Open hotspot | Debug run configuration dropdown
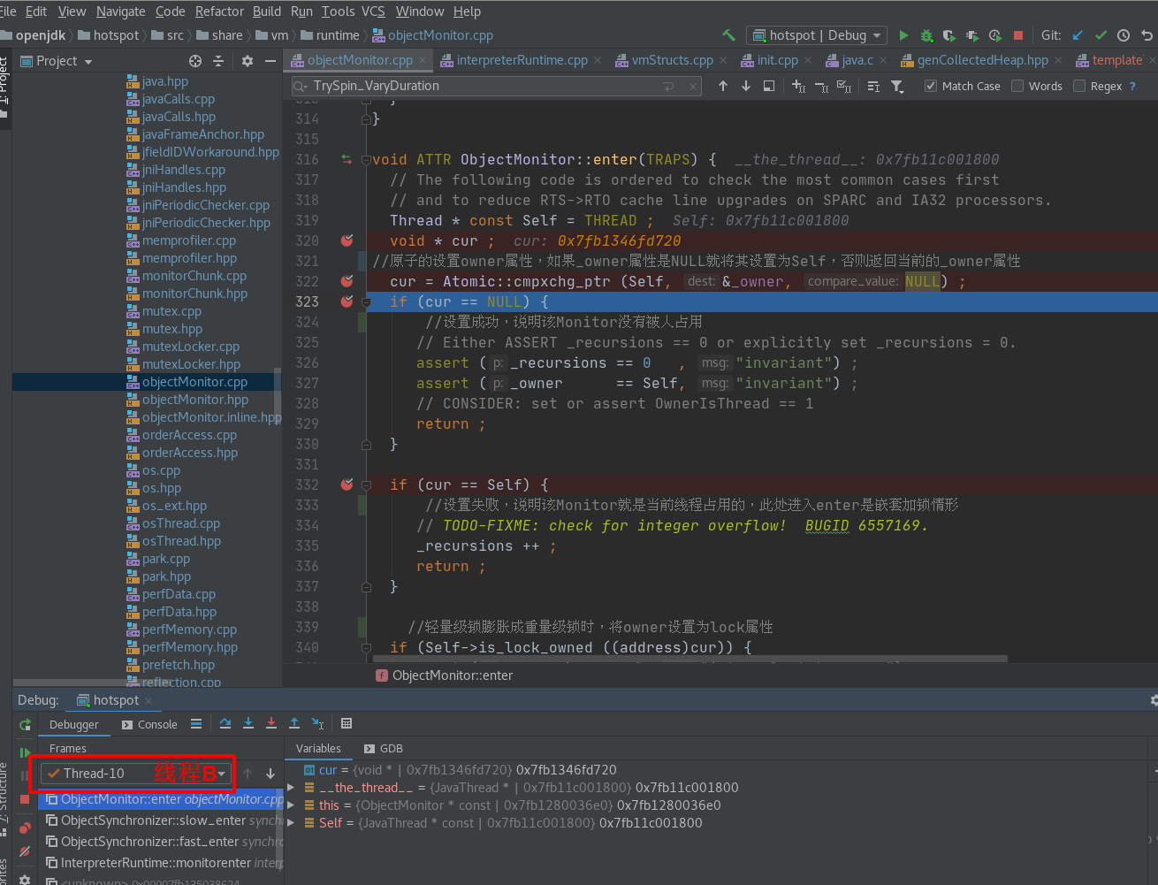Viewport: 1158px width, 885px height. (x=817, y=35)
